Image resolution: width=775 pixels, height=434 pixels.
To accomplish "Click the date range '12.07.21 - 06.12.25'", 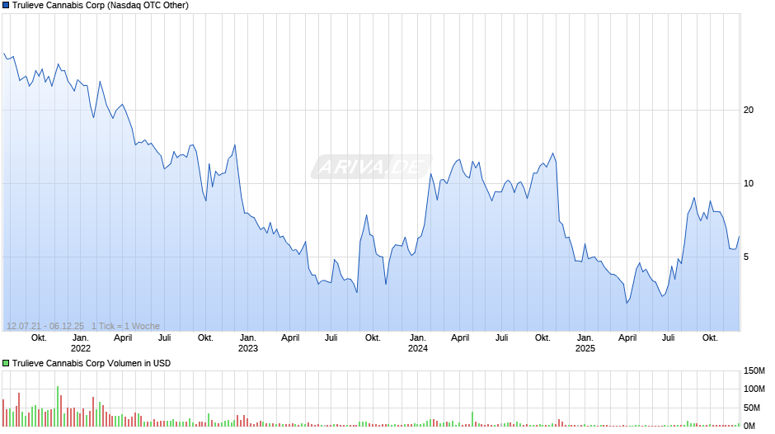I will coord(45,326).
